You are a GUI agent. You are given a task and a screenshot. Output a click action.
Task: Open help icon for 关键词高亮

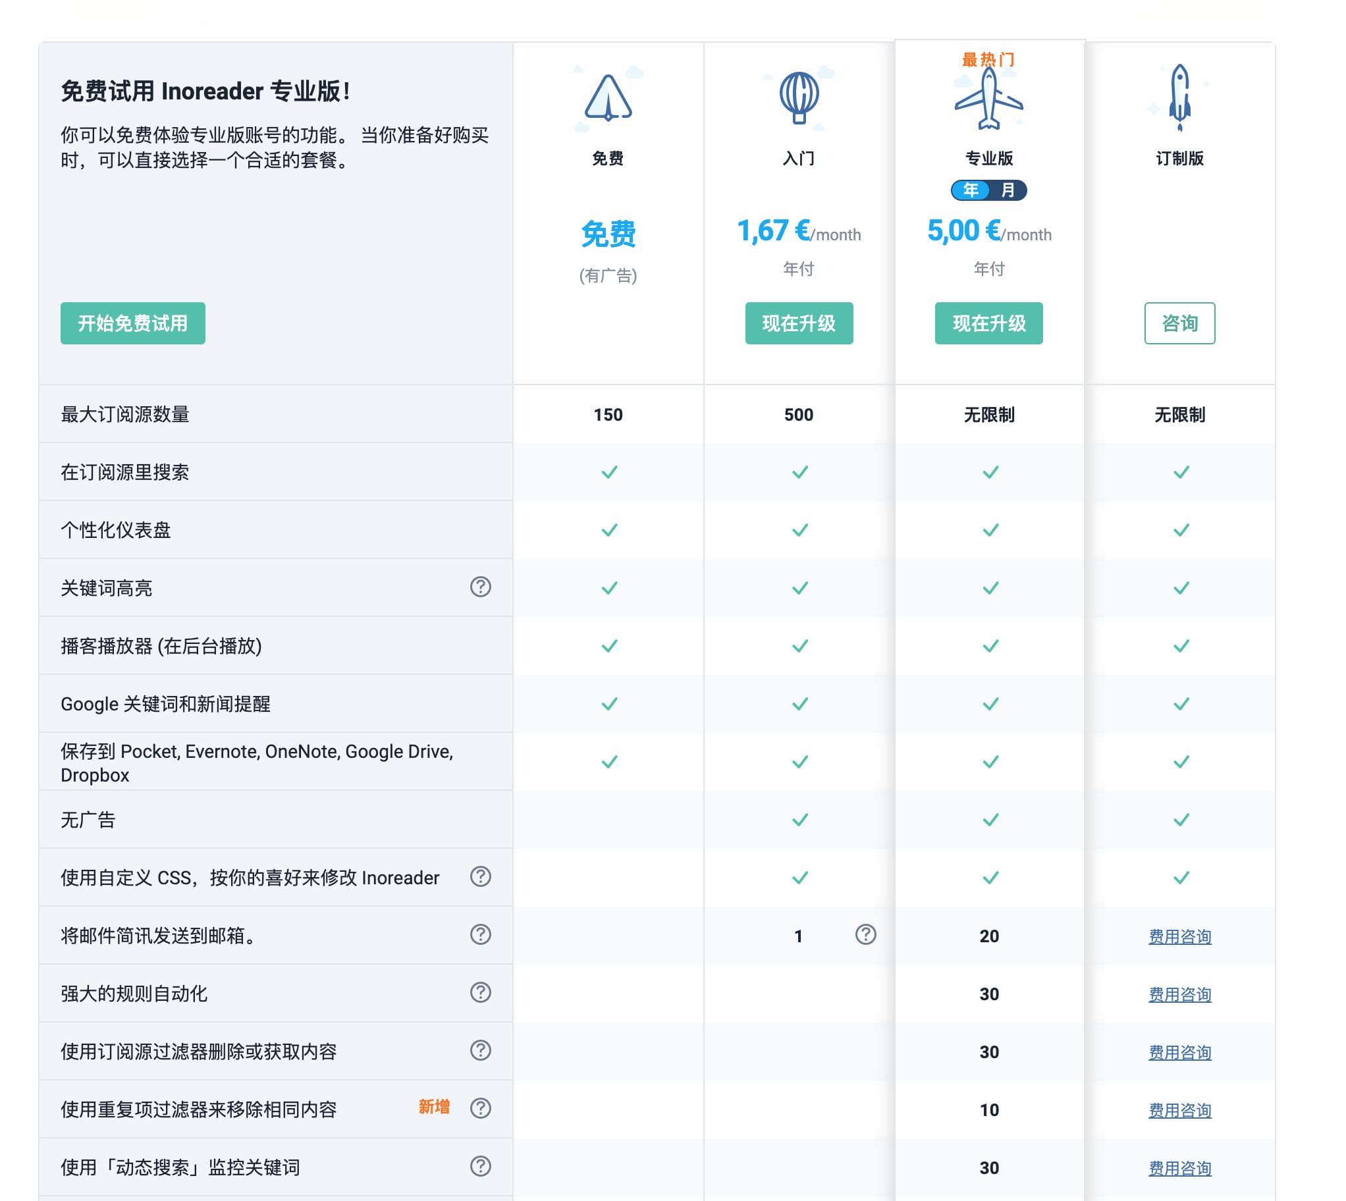click(480, 587)
